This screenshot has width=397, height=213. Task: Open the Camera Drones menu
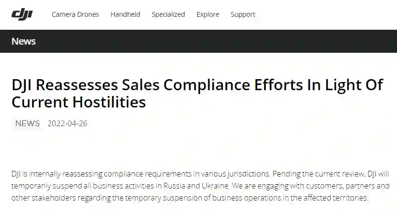[75, 14]
